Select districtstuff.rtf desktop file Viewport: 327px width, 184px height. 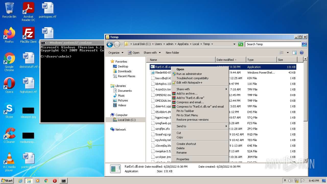[28, 60]
